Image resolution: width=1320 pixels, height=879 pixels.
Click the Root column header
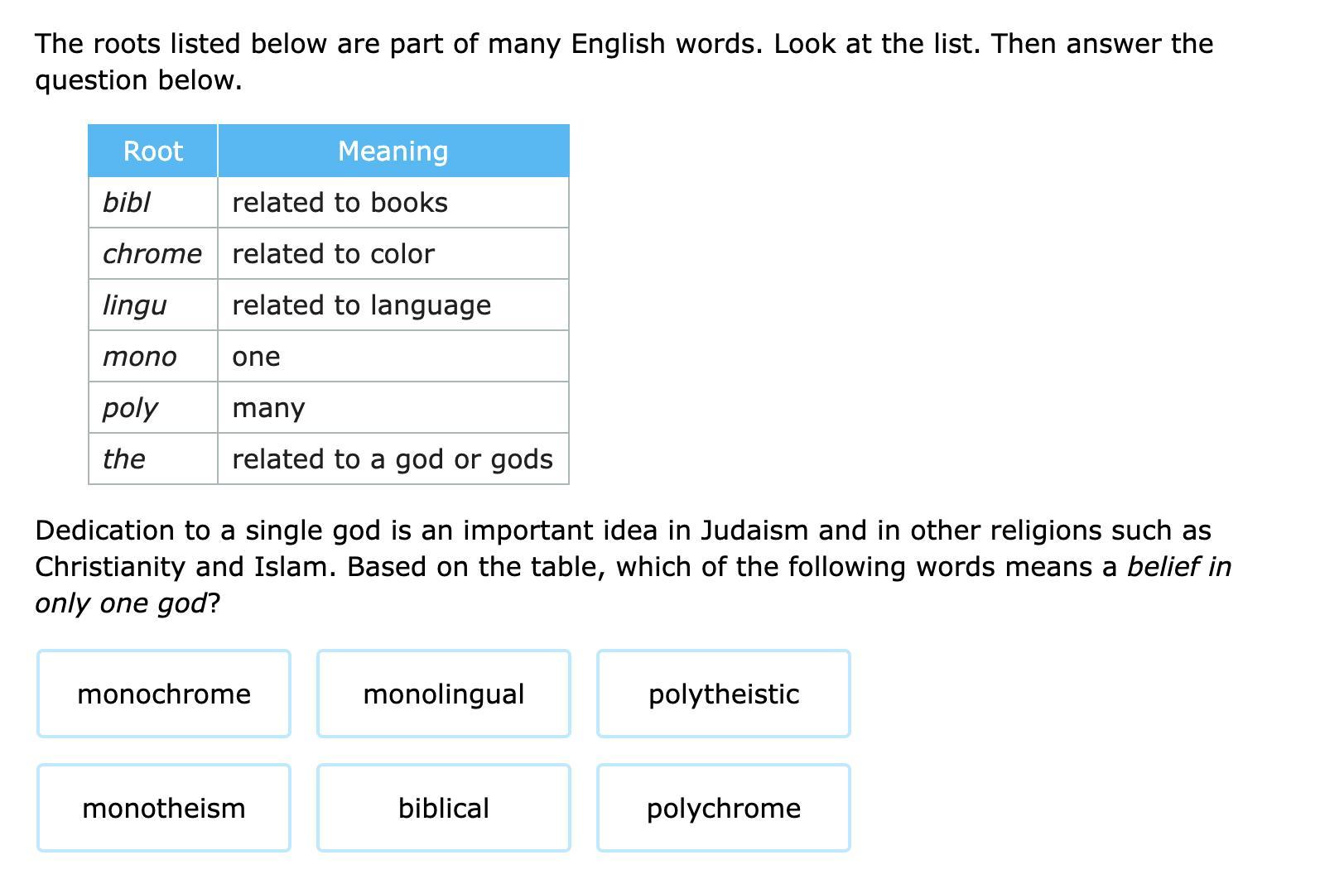click(x=153, y=151)
